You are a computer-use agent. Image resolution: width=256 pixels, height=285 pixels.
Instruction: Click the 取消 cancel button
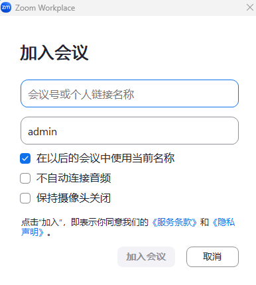pyautogui.click(x=212, y=256)
